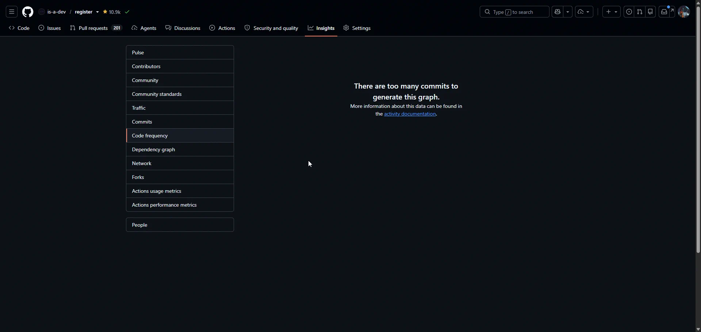Go to GitHub homepage via Octocat logo
Screen dimensions: 701x332
28,12
